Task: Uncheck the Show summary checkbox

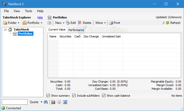Action: coord(48,96)
